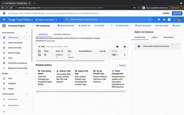Image resolution: width=184 pixels, height=115 pixels.
Task: Click the user account avatar
Action: (179, 20)
